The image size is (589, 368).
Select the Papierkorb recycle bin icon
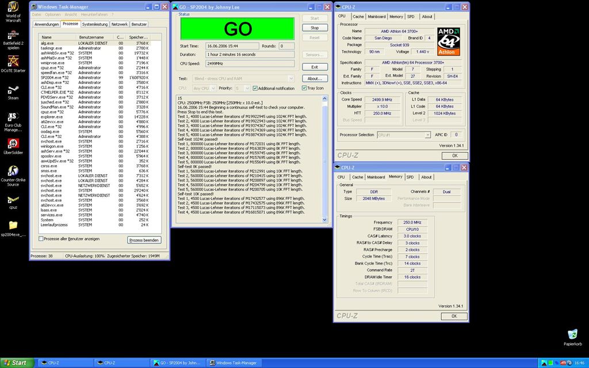572,337
